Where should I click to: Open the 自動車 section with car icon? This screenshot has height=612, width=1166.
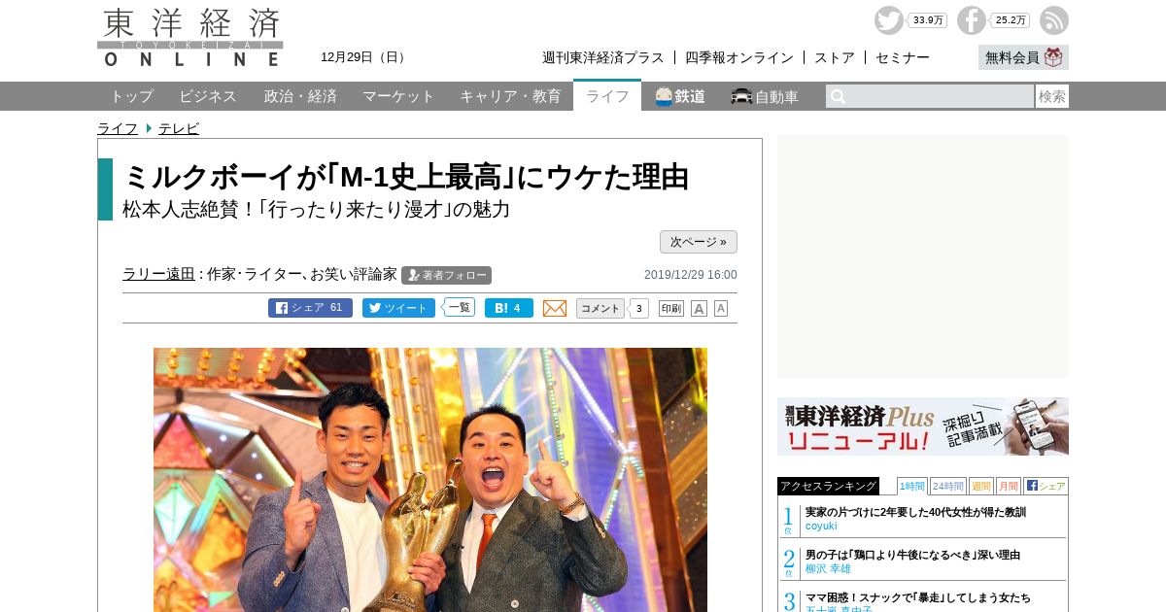tap(765, 96)
